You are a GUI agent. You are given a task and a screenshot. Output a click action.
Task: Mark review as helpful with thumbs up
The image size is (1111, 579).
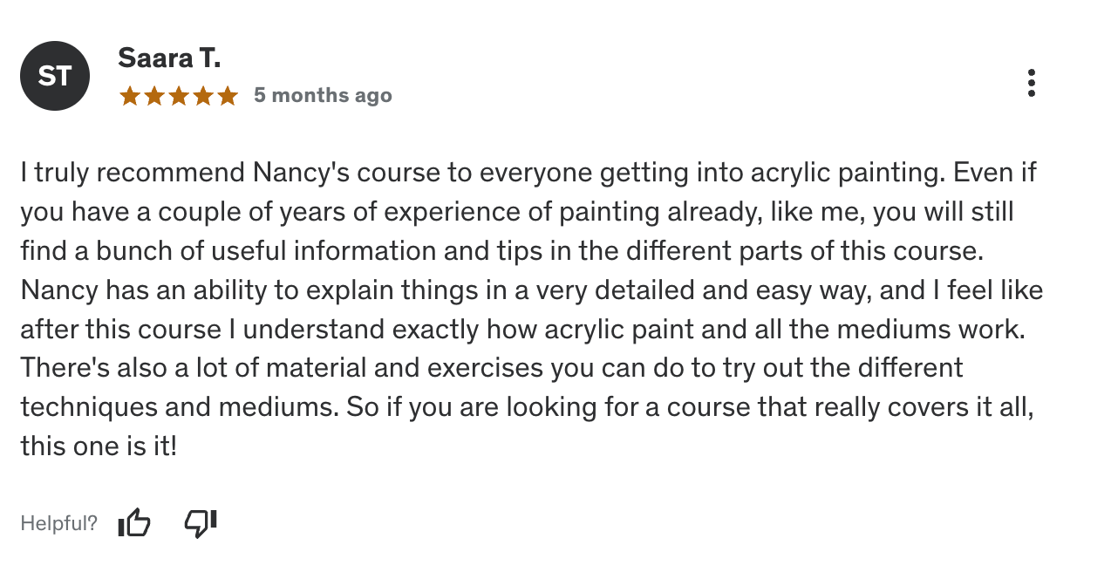tap(134, 522)
